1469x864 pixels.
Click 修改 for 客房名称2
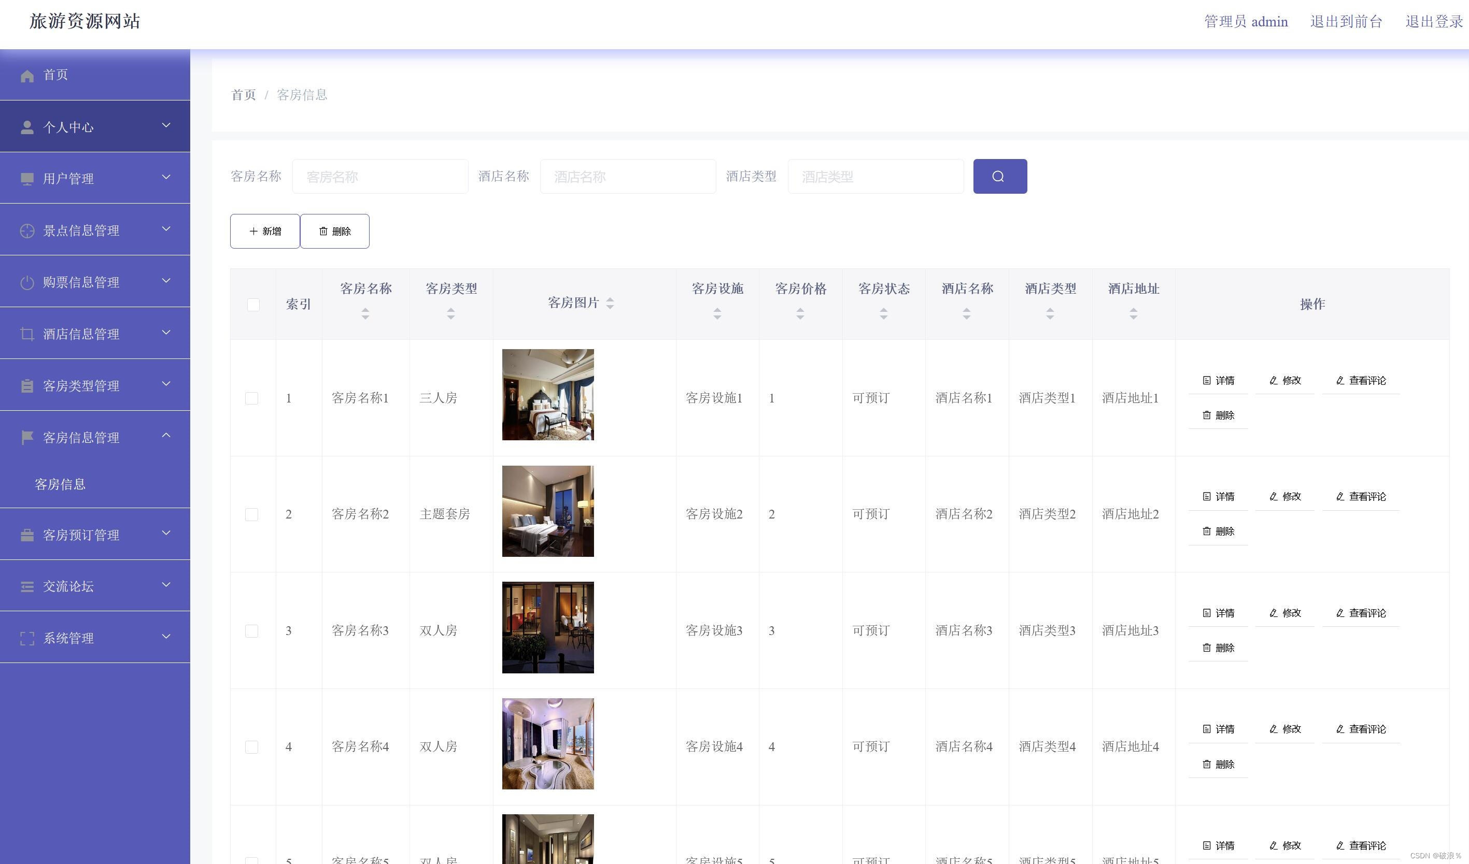1285,496
